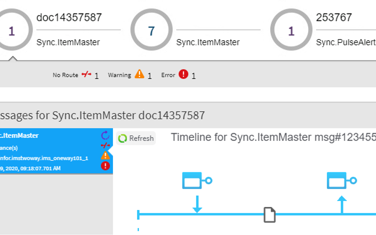Open the circle showing count 7
The width and height of the screenshot is (376, 235).
click(x=151, y=30)
